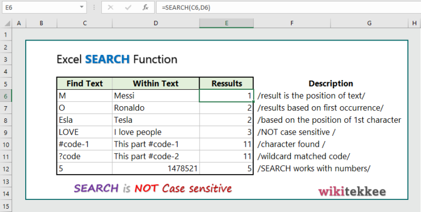Select column C header

point(84,24)
